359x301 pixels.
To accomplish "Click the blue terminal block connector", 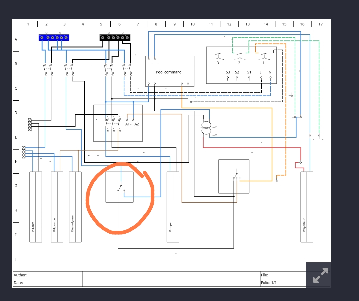I will (54, 38).
